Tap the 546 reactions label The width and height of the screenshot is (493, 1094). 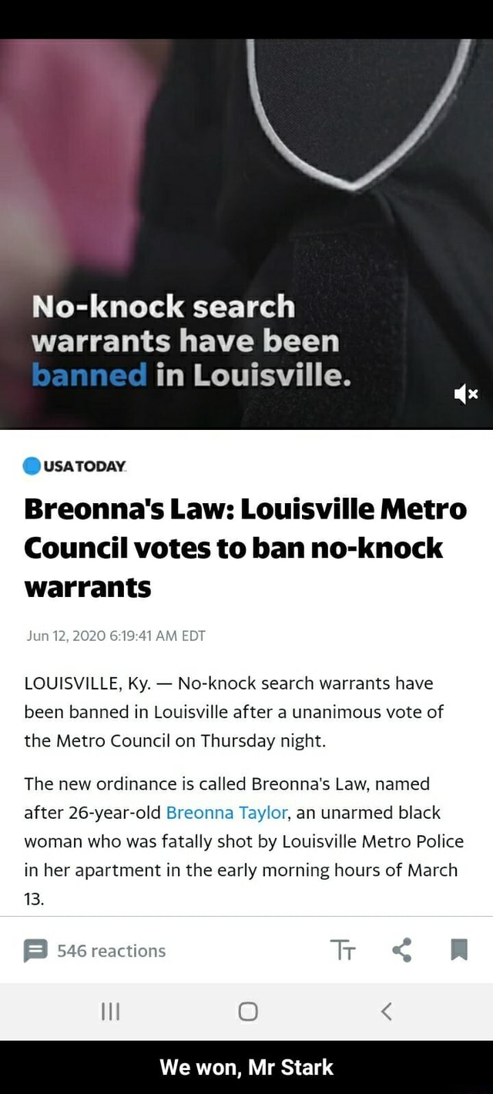(x=111, y=951)
